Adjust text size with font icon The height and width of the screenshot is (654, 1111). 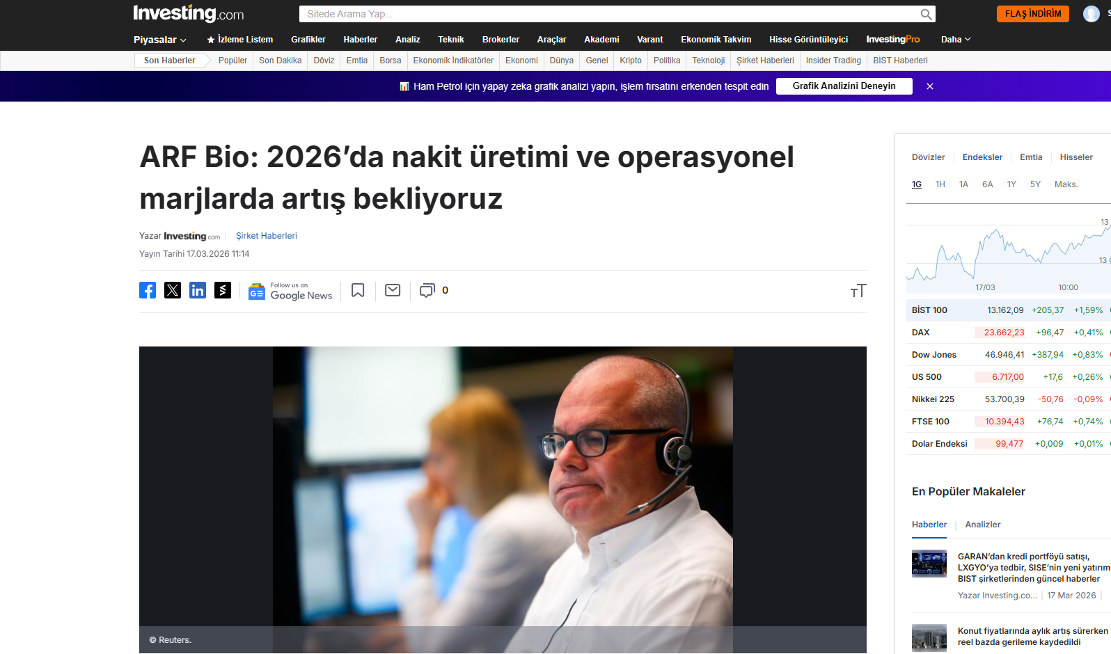tap(858, 291)
